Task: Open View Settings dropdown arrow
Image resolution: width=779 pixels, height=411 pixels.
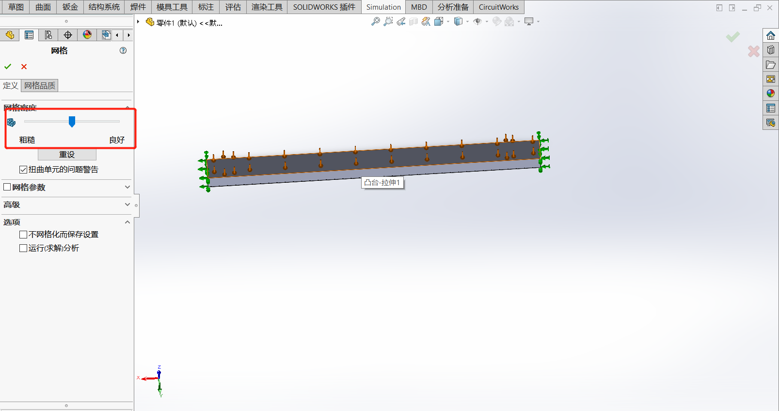Action: (538, 21)
